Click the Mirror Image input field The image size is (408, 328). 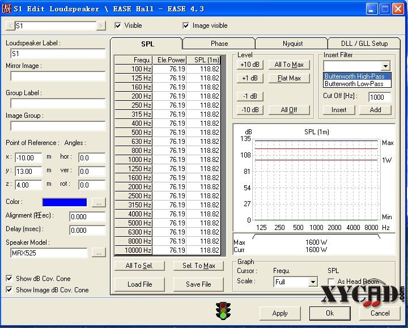[58, 76]
